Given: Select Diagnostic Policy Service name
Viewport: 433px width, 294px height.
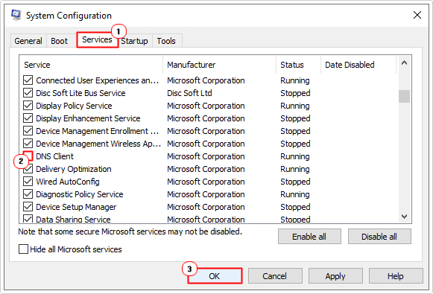Looking at the screenshot, I should [80, 194].
